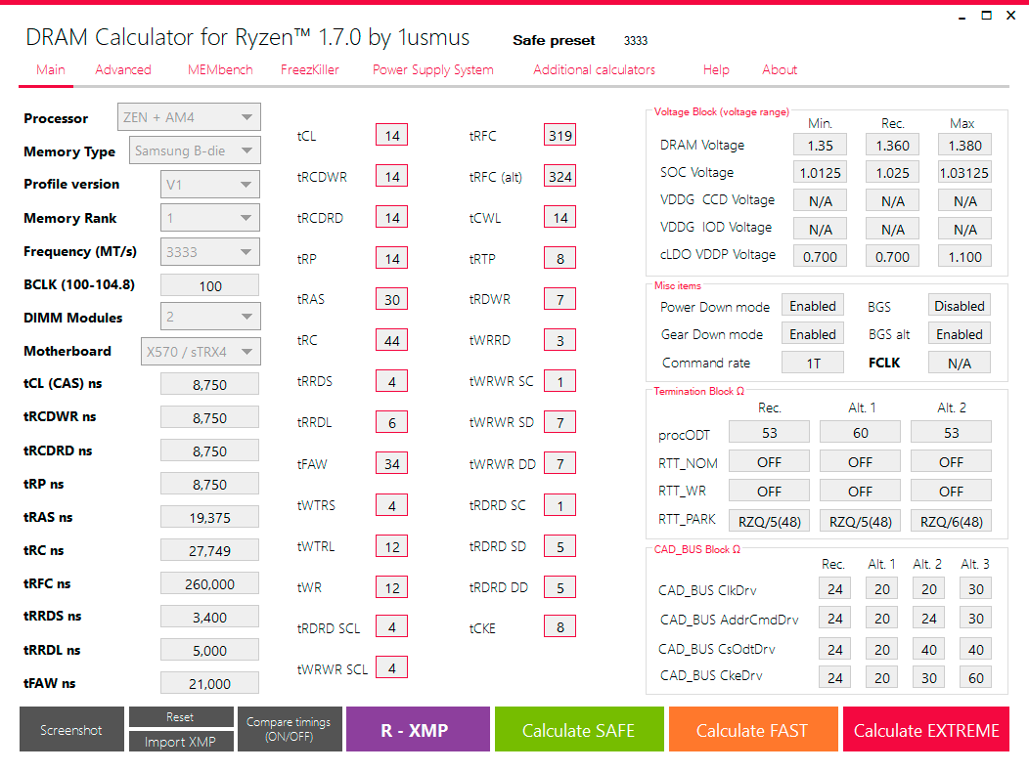Click the Import XMP button

pyautogui.click(x=181, y=742)
